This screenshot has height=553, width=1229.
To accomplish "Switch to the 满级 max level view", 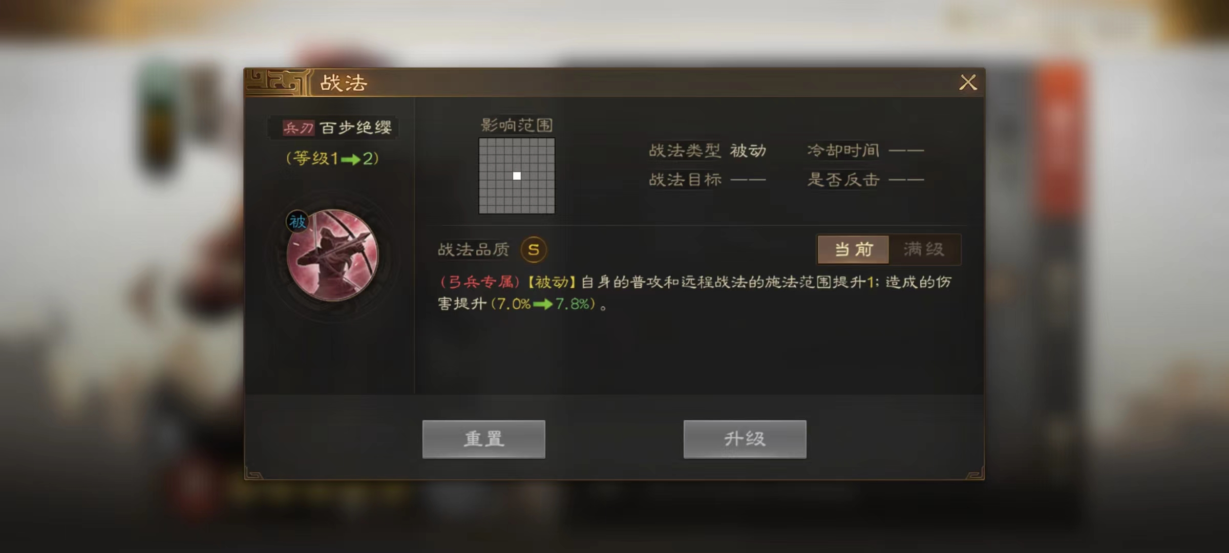I will (924, 249).
